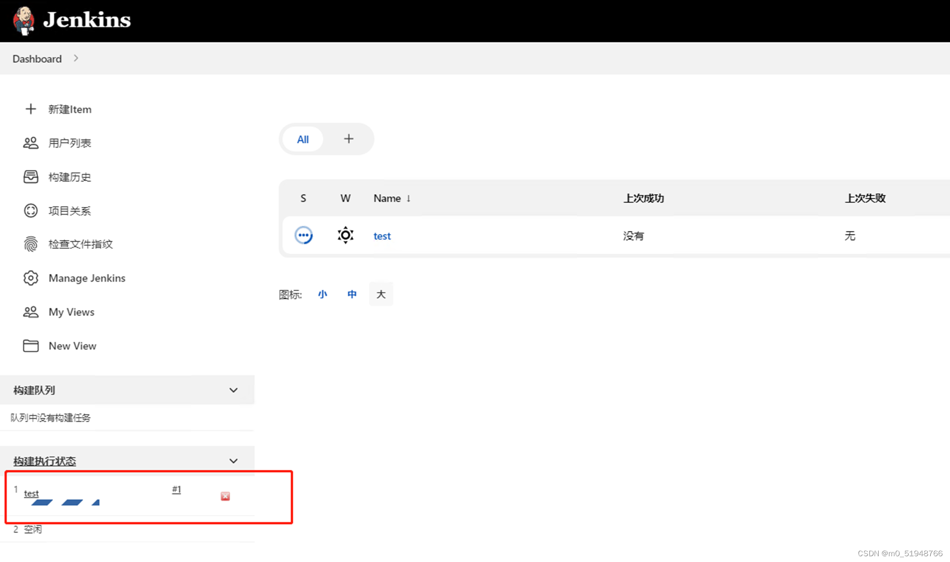Collapse the 构建队列 section
The image size is (950, 562).
[233, 390]
